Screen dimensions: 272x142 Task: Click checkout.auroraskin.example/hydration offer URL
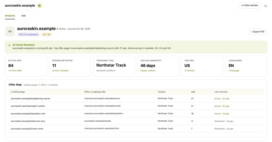(x=104, y=114)
